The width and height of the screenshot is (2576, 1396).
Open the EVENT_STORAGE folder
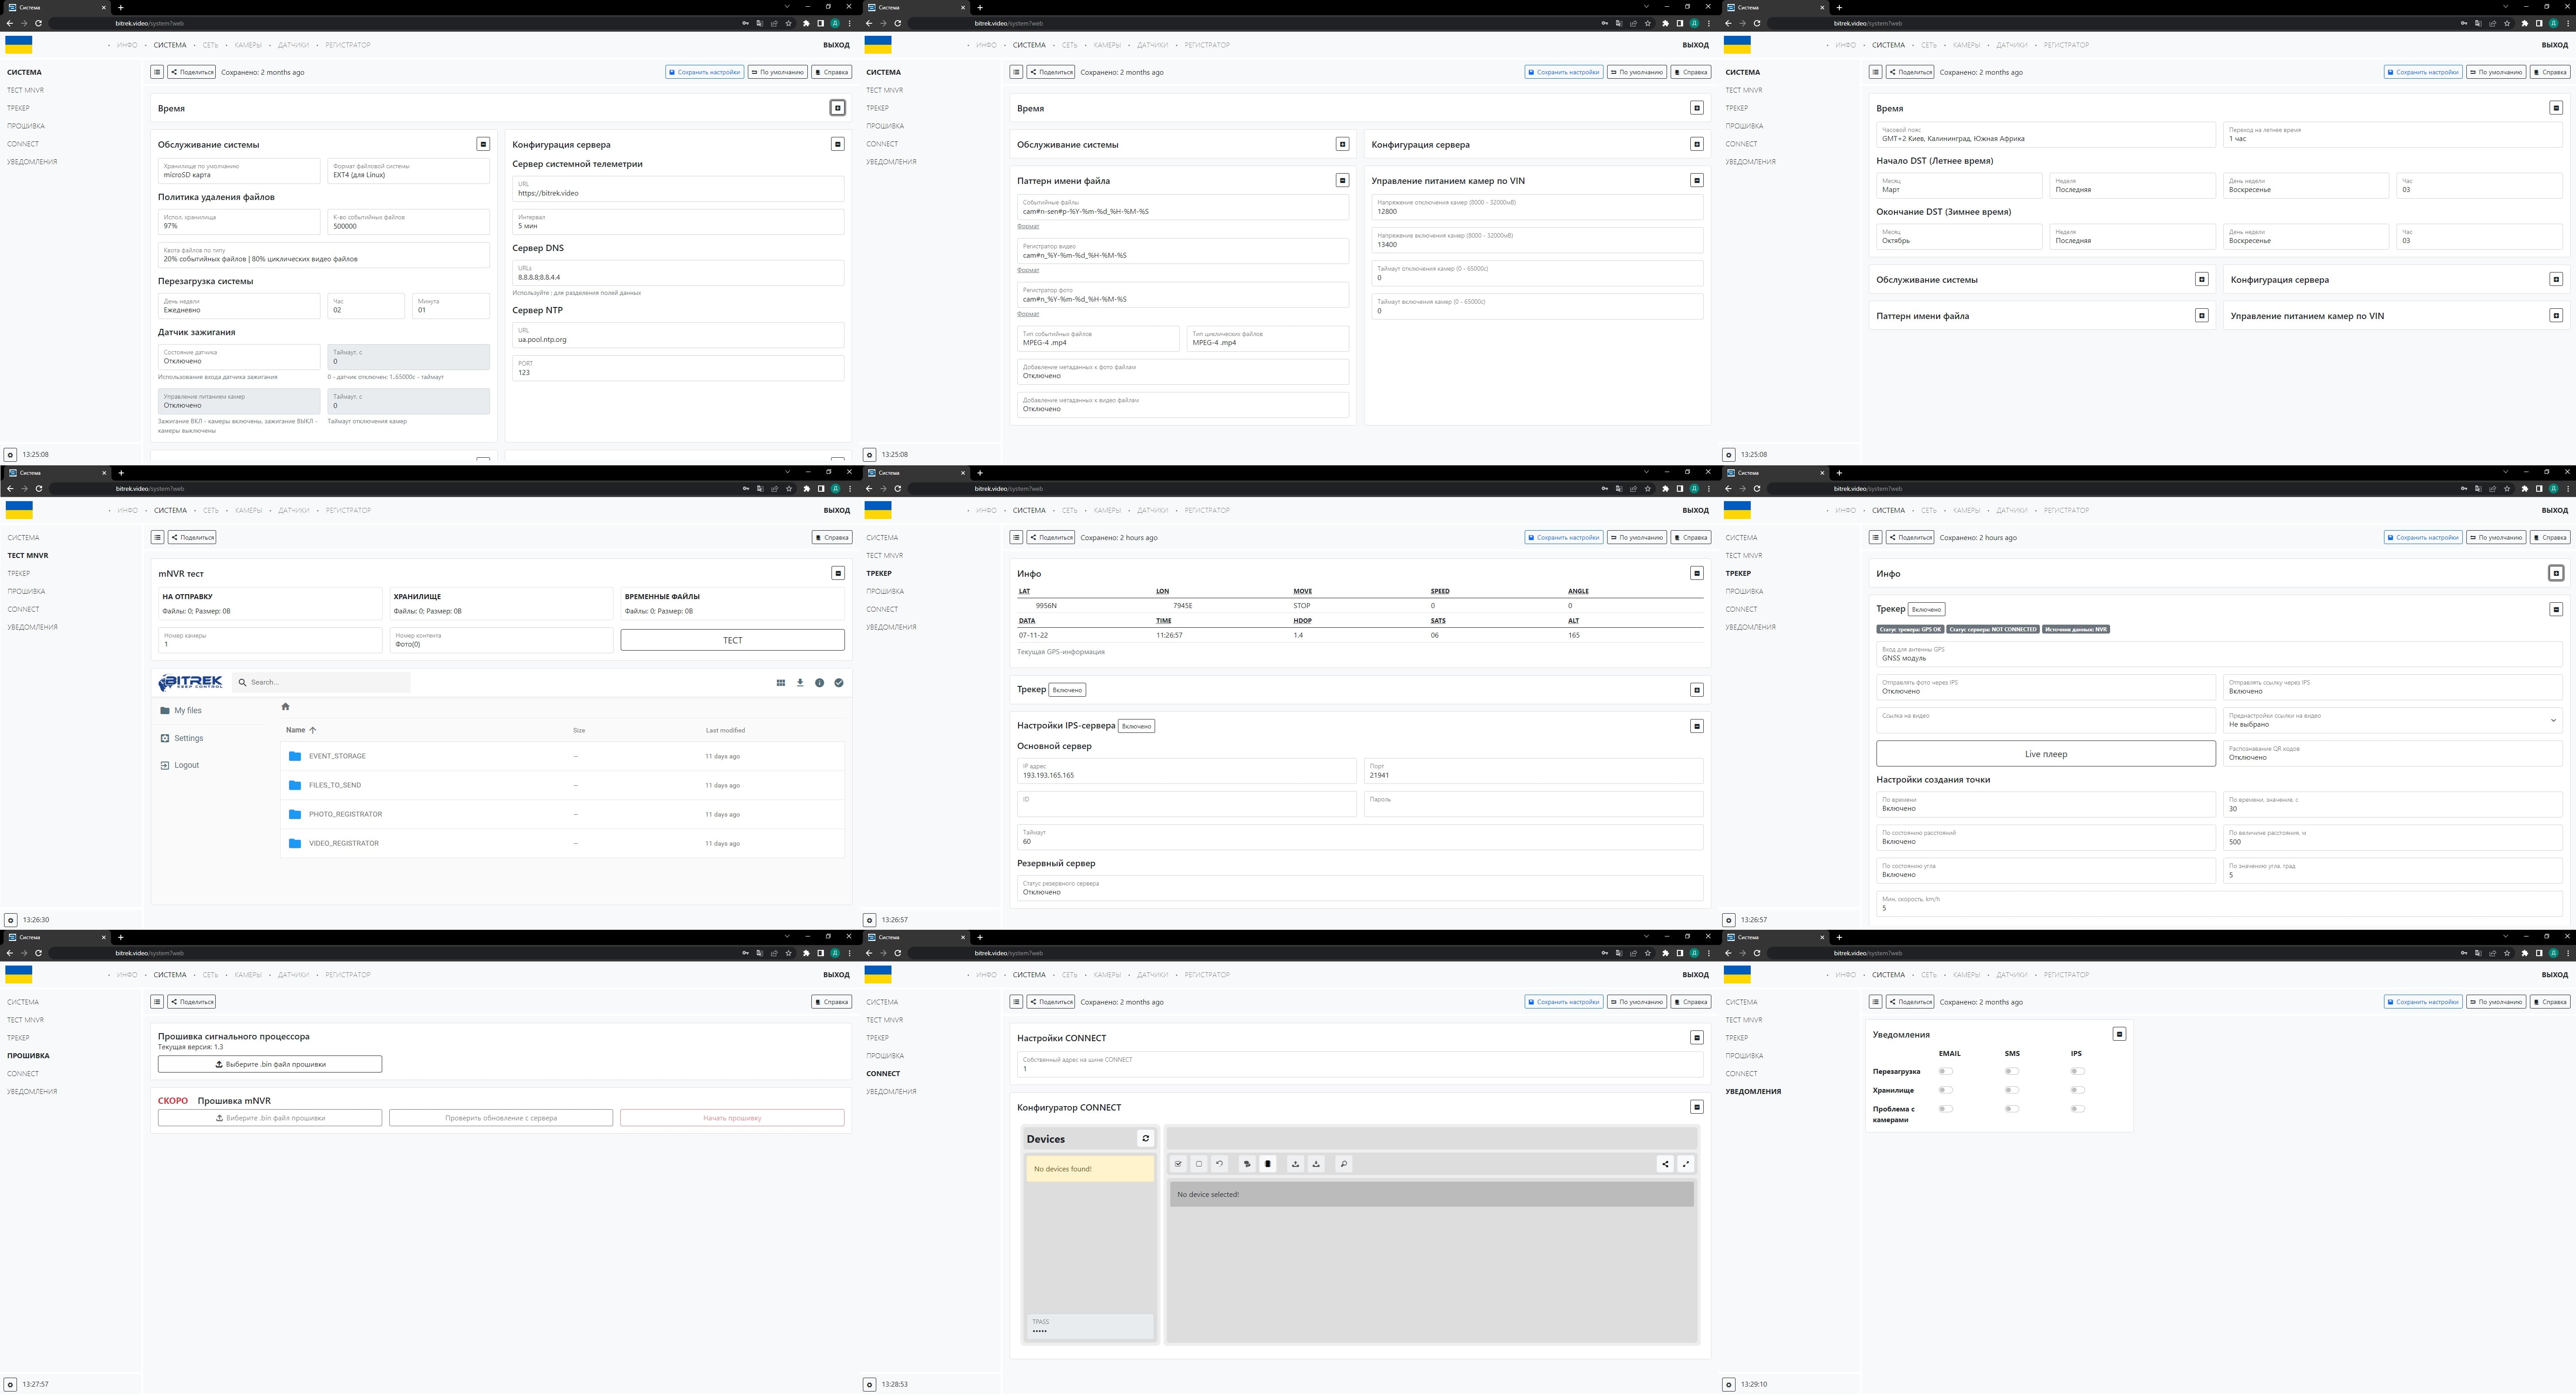tap(337, 756)
